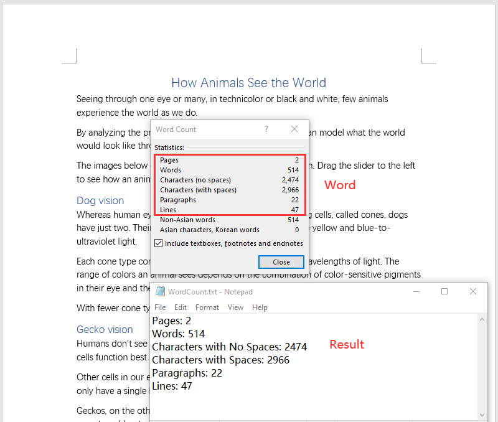Click the Notepad icon in the title bar

coord(159,291)
